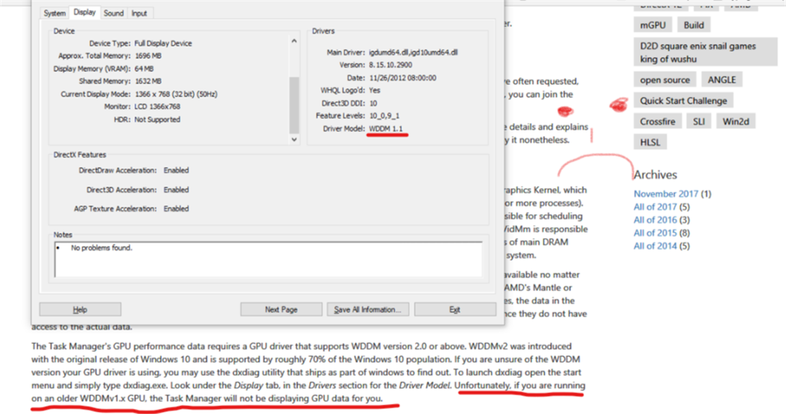
Task: Click Save All Information button
Action: click(368, 310)
